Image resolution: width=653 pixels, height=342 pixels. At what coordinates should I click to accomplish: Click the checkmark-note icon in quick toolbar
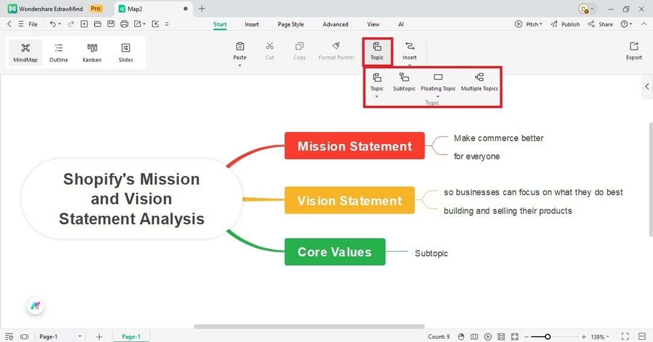[155, 24]
